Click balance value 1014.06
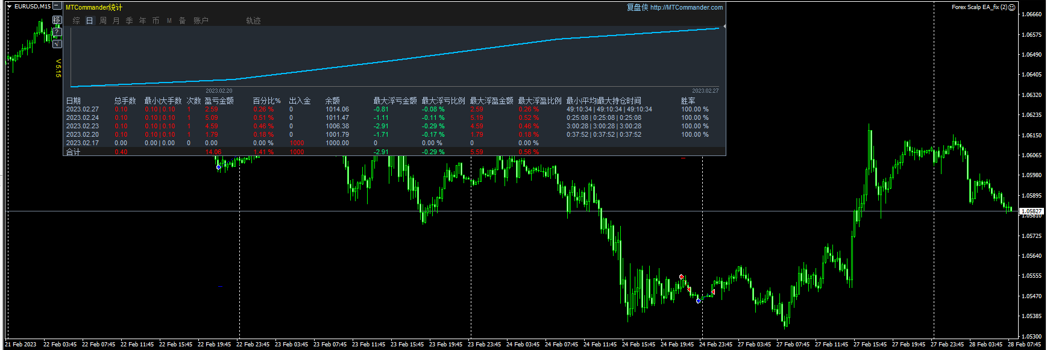 point(338,109)
